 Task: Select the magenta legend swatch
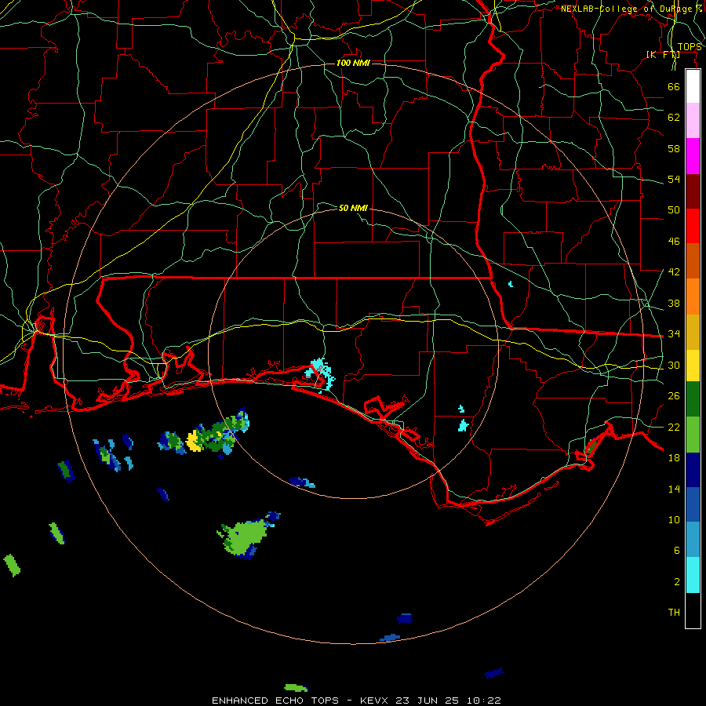click(693, 156)
